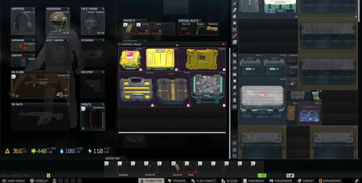Screen dimensions: 362x183
Task: Expand the Eyewear slot arrow
Action: tap(103, 40)
